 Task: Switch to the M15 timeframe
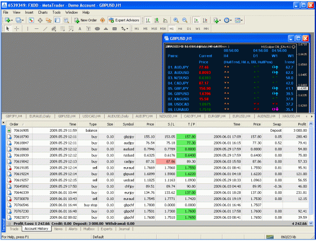click(x=154, y=29)
